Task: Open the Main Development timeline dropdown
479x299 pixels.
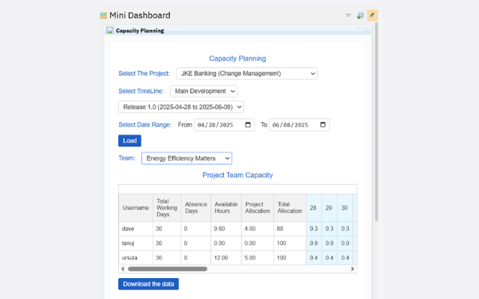Action: pos(204,91)
